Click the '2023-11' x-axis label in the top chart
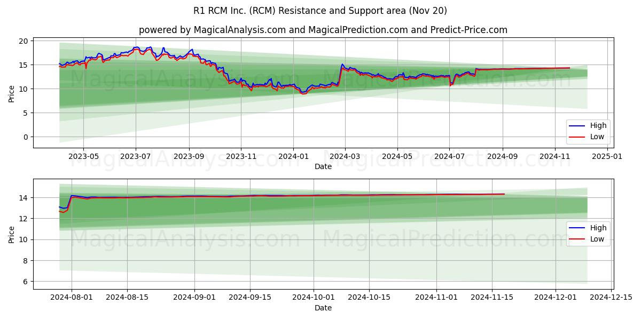Image resolution: width=641 pixels, height=320 pixels. coord(241,157)
